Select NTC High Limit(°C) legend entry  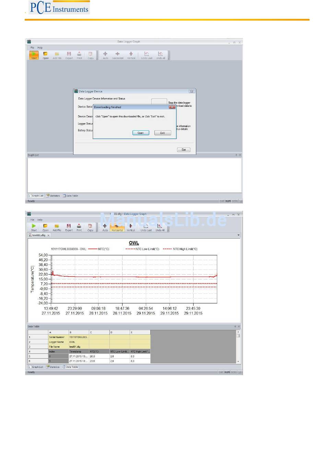click(x=180, y=249)
